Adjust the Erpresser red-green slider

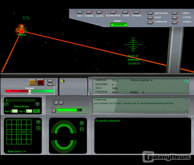click(29, 91)
